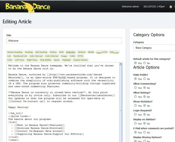Image resolution: width=175 pixels, height=142 pixels.
Task: Click the home icon in header
Action: pyautogui.click(x=171, y=7)
